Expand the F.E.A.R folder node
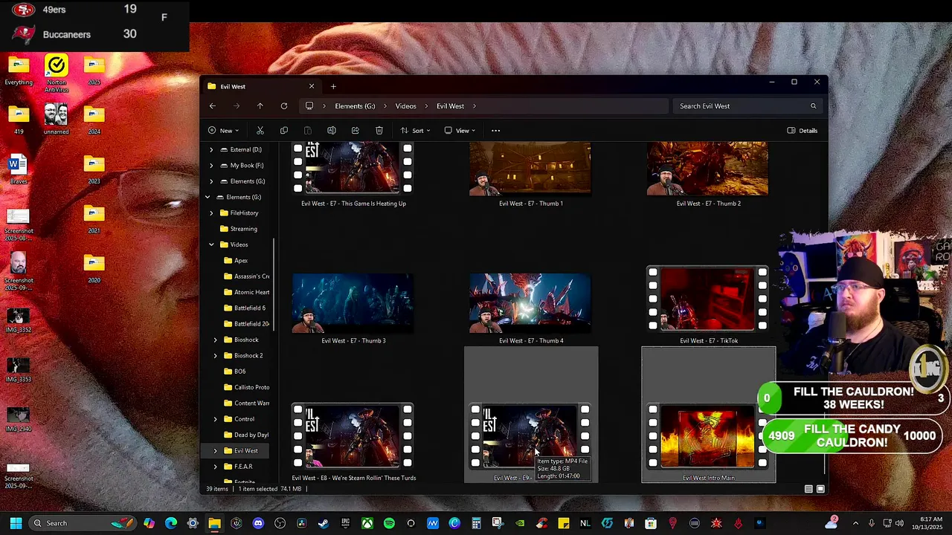The width and height of the screenshot is (952, 535). click(216, 467)
